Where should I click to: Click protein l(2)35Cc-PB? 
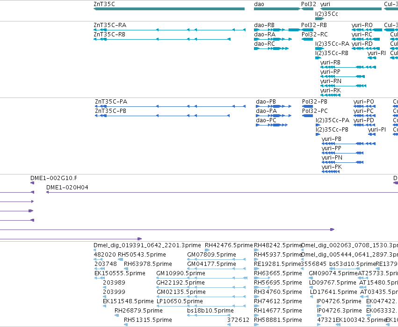[318, 135]
